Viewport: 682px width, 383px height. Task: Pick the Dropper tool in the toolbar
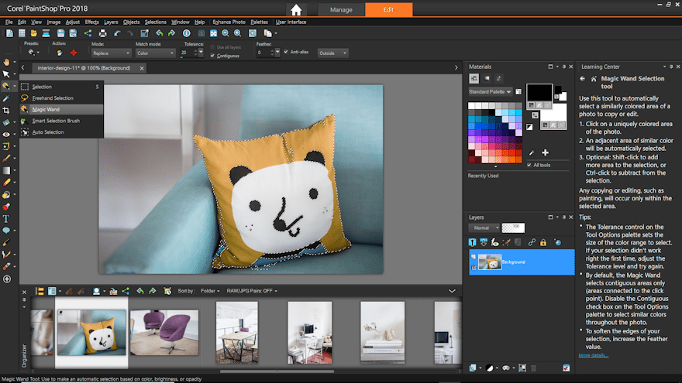click(7, 98)
